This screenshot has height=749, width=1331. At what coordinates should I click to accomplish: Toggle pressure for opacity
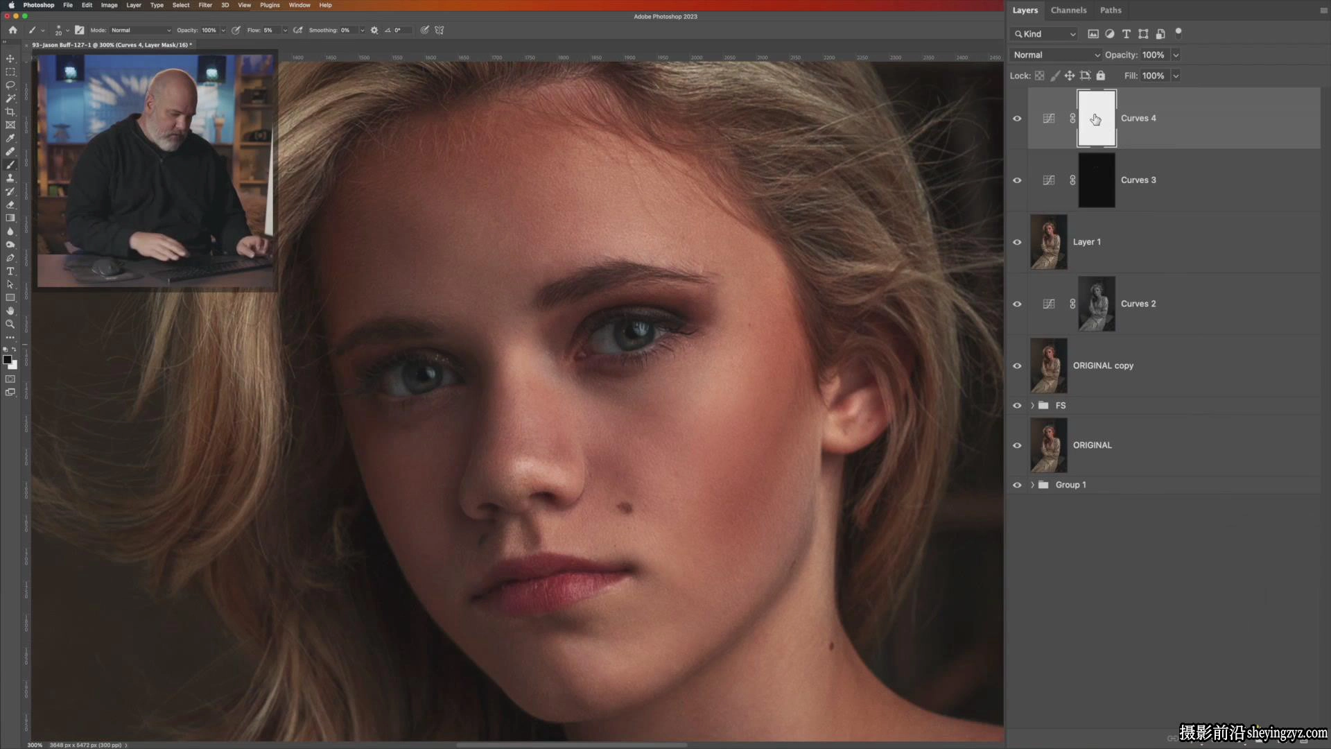pos(236,31)
